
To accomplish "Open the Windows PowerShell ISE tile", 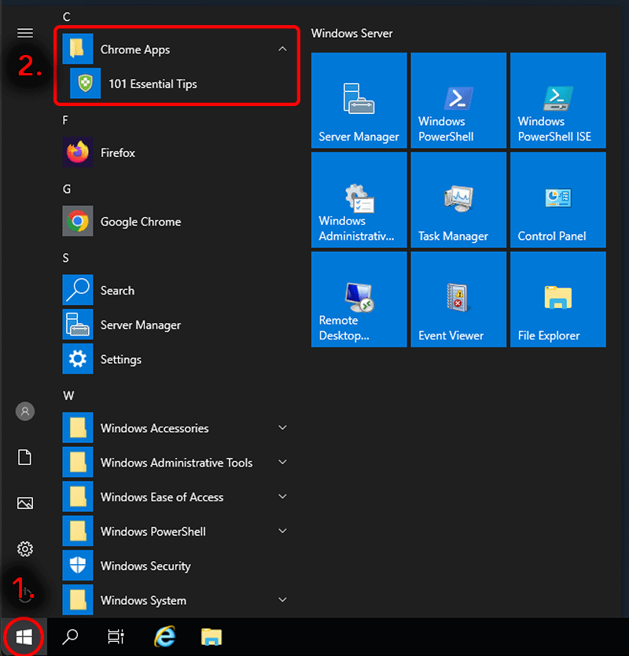I will pos(557,101).
